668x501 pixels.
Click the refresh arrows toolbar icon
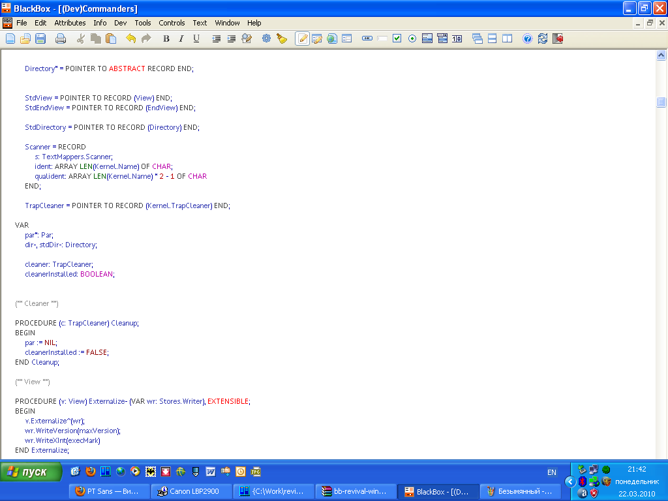click(x=543, y=38)
